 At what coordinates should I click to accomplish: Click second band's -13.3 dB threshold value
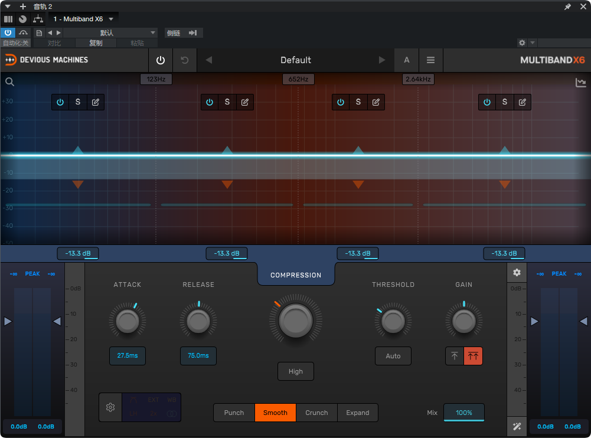227,253
